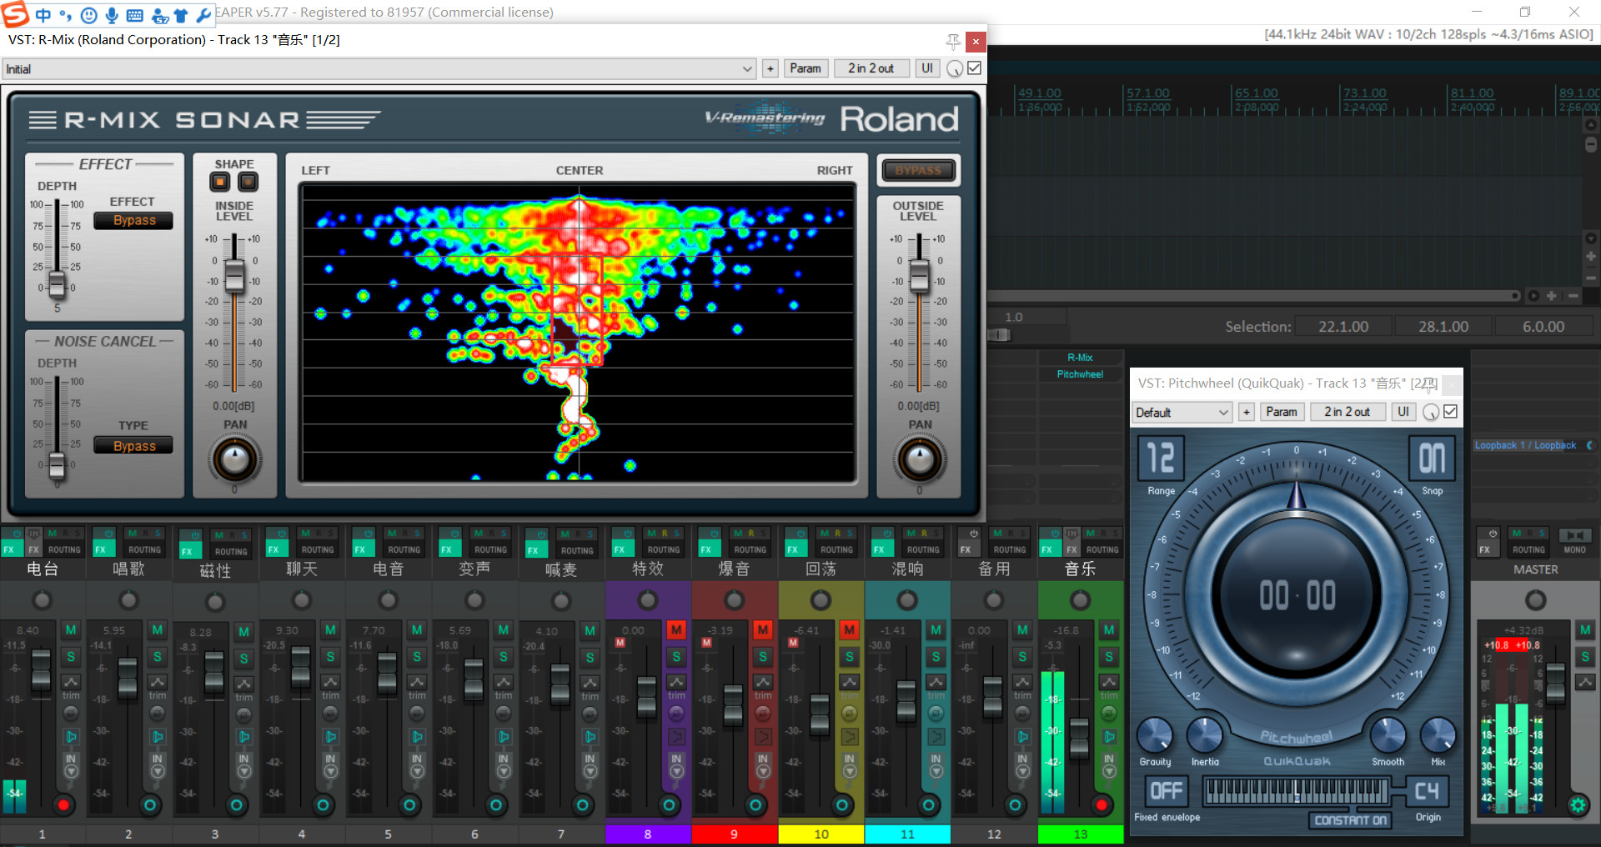This screenshot has height=847, width=1601.
Task: Open ROUTING for track 电台
Action: (x=64, y=549)
